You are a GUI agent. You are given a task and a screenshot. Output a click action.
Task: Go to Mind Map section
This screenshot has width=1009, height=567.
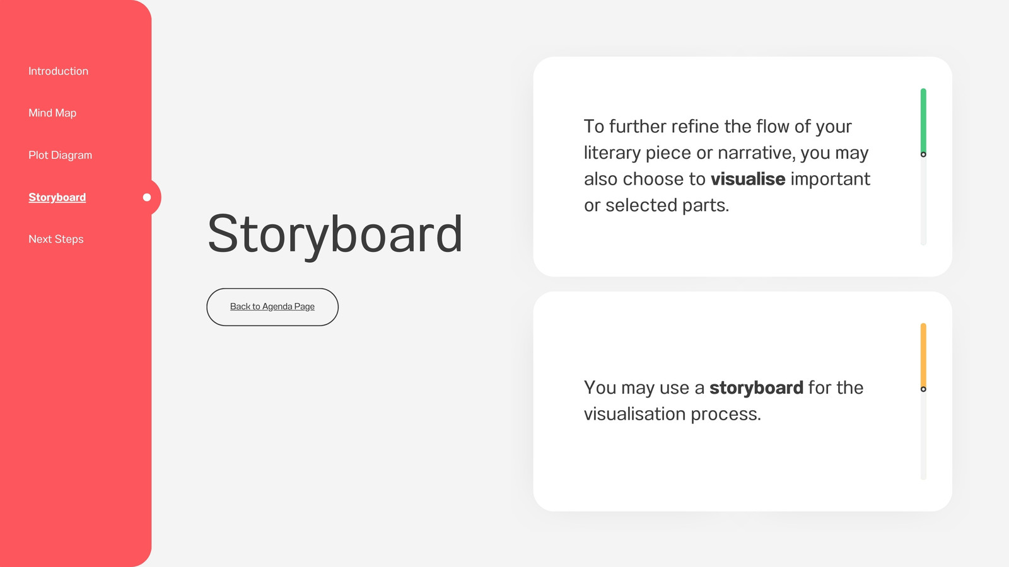coord(52,113)
